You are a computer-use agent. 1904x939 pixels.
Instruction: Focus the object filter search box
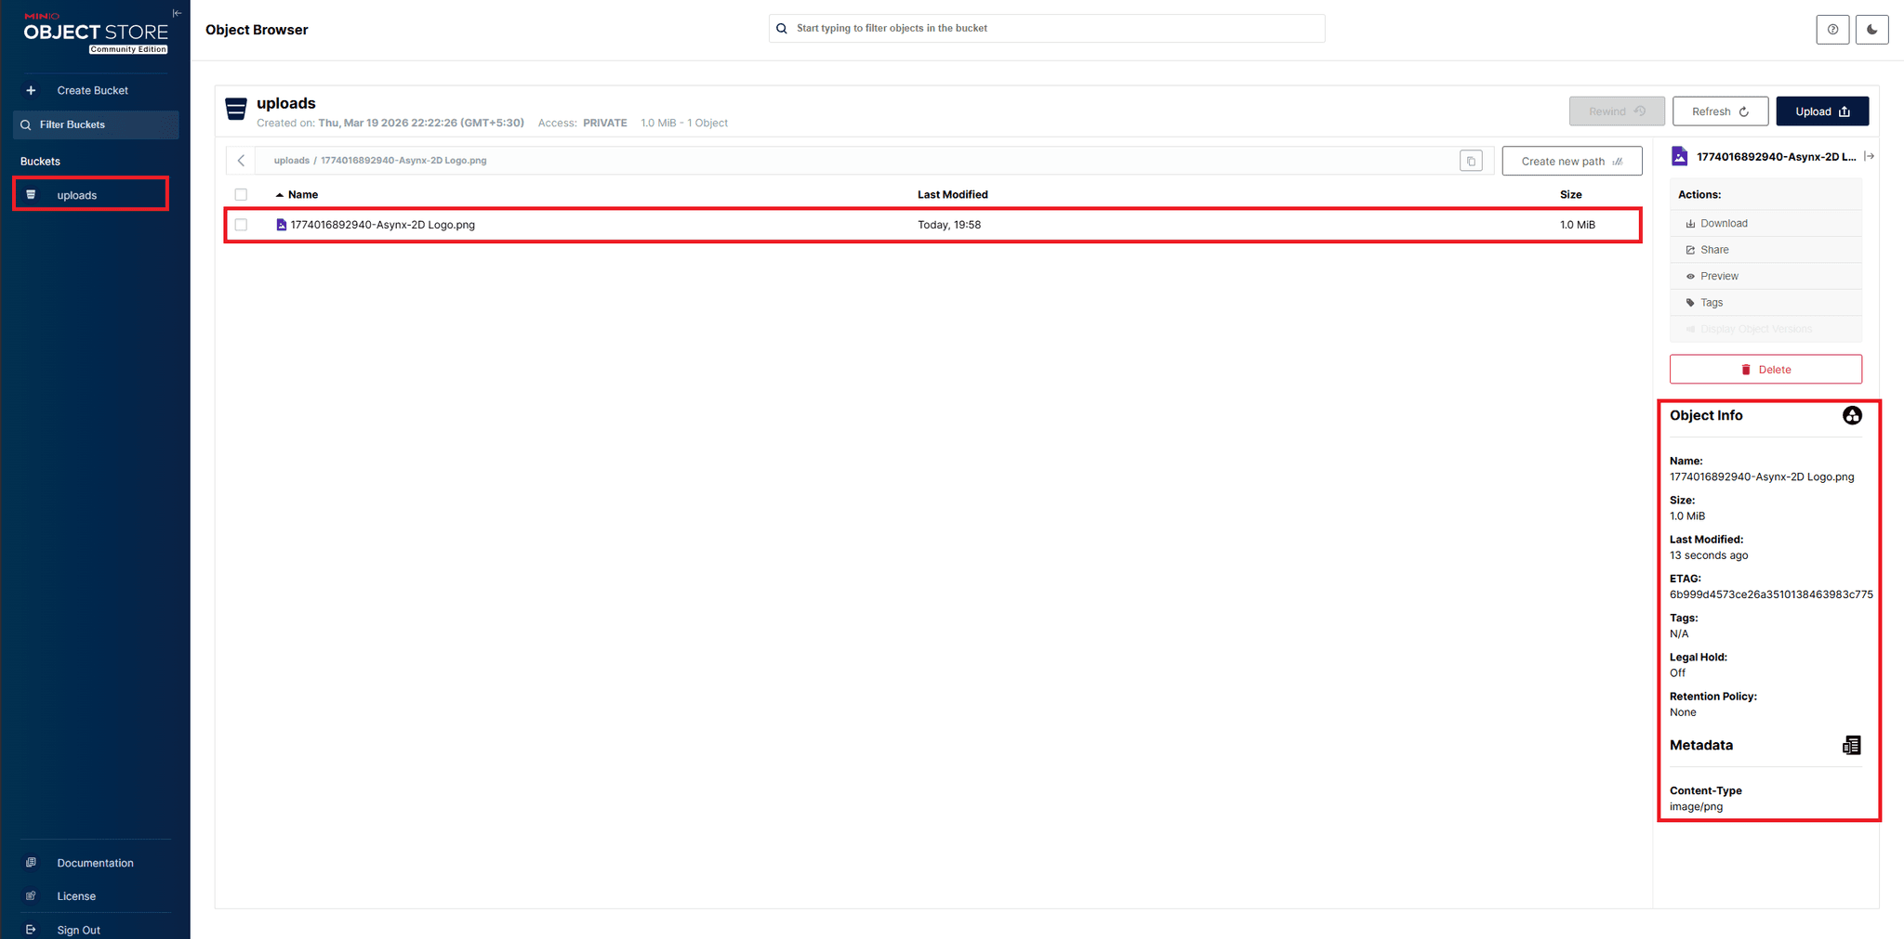click(1047, 29)
